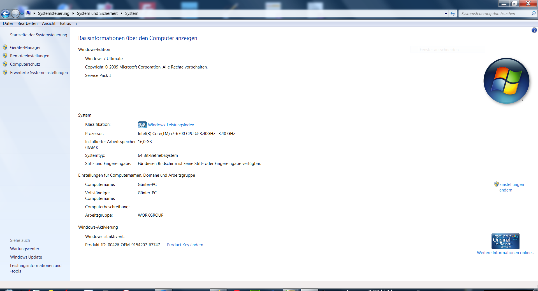Open Weitere Informationen online link
Viewport: 538px width, 291px height.
point(505,253)
